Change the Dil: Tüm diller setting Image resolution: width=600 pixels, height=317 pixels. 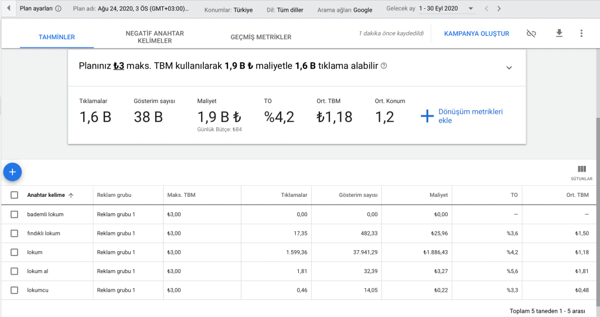(x=285, y=10)
